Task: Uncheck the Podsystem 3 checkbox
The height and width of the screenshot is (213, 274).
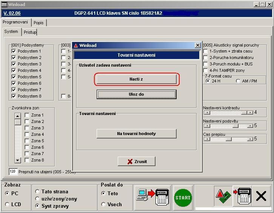Action: click(14, 64)
